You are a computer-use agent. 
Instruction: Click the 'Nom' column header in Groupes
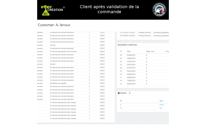(x=161, y=101)
